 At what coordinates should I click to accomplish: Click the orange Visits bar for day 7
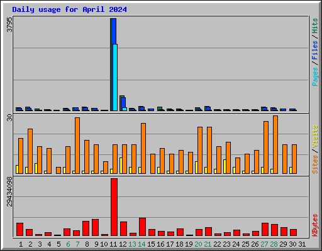77,146
